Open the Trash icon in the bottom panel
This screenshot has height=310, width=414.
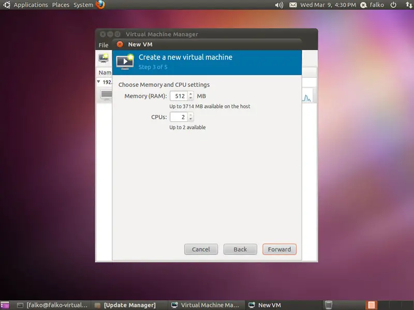328,305
